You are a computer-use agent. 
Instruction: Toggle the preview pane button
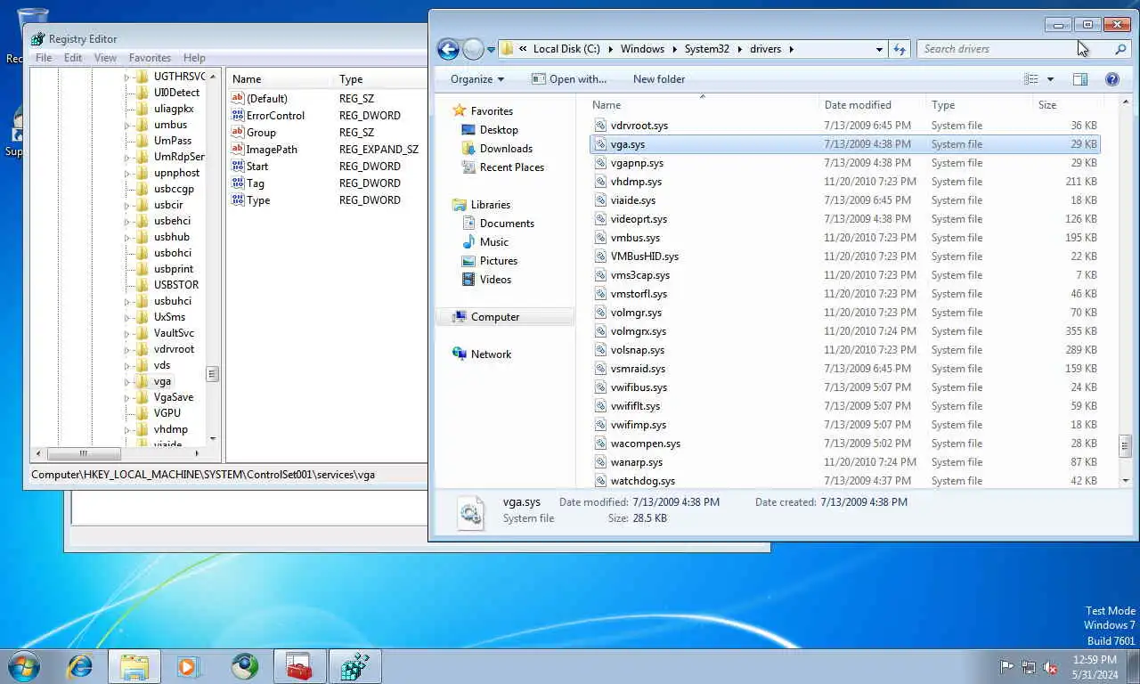click(1080, 79)
